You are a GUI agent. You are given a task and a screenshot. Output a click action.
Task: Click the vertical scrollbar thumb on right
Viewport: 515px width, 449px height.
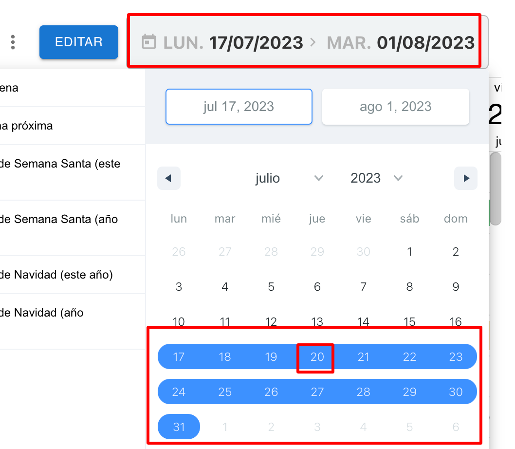click(x=495, y=188)
